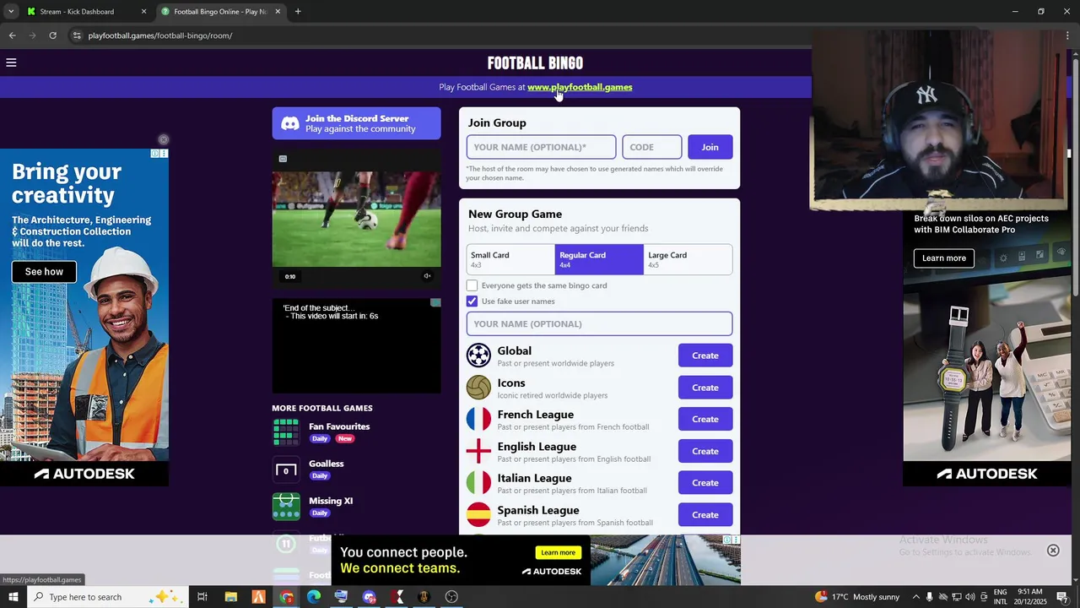Open Task View on taskbar
Screen dimensions: 1080x608
pos(202,597)
